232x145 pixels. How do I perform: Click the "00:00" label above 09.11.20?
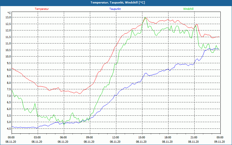[x=220, y=137]
